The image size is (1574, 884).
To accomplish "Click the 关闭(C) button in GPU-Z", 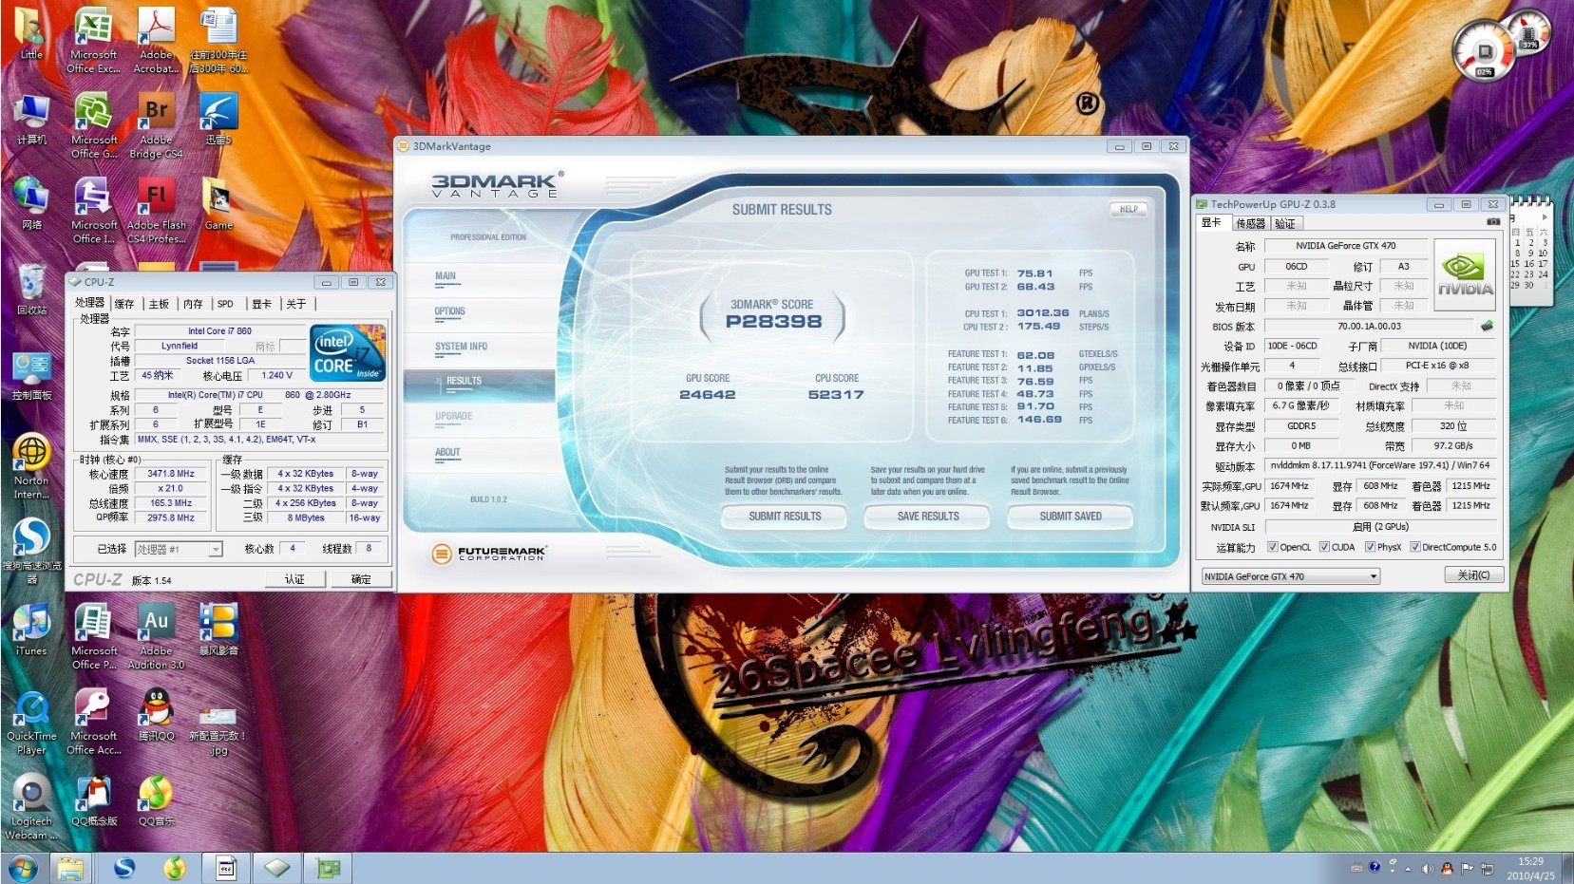I will click(x=1473, y=575).
